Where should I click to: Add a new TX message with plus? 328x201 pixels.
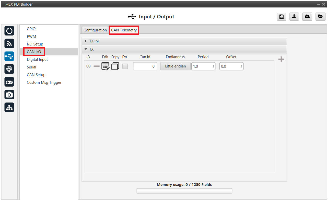[281, 60]
